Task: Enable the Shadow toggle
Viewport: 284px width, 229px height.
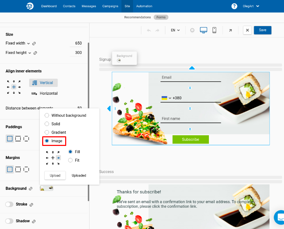Action: click(9, 221)
